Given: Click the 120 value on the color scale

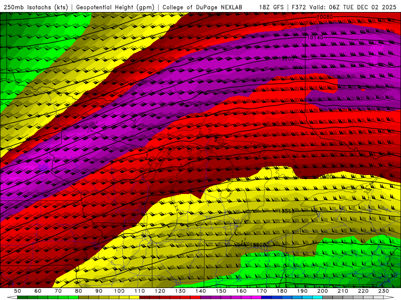Looking at the screenshot, I should click(160, 291).
